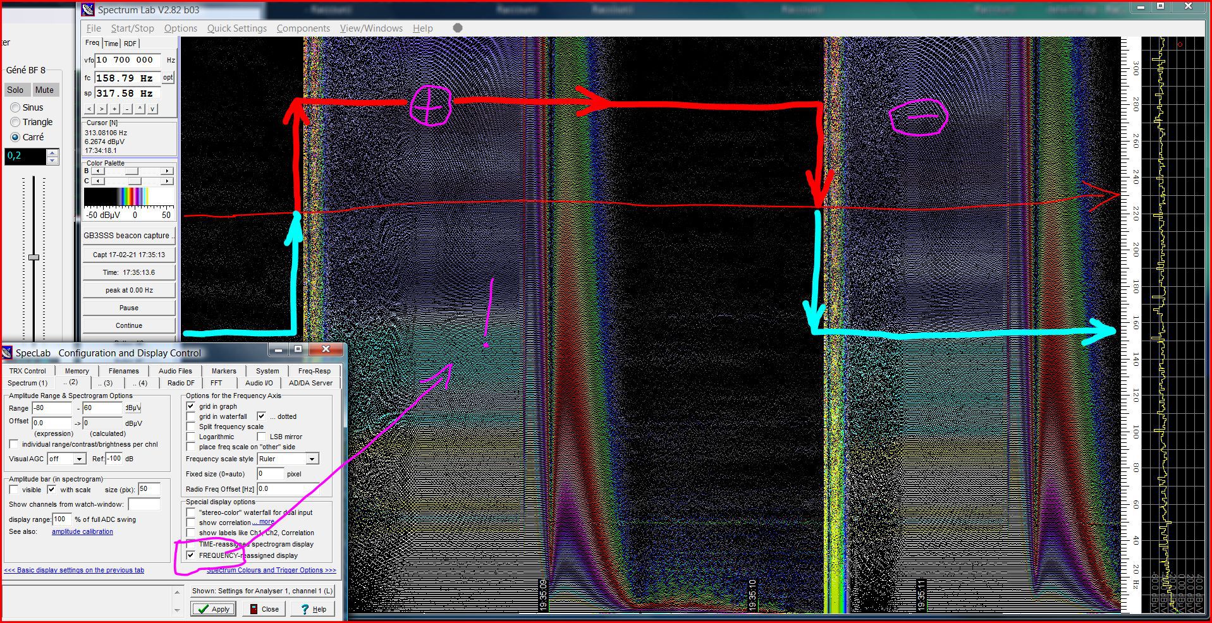Viewport: 1212px width, 623px height.
Task: Click the Spectrum Lab title bar app icon
Action: coord(88,9)
